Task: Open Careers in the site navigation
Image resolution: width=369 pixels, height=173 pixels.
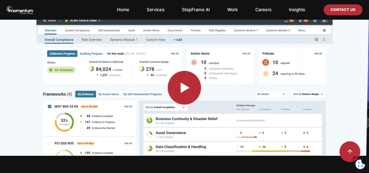Action: click(263, 10)
